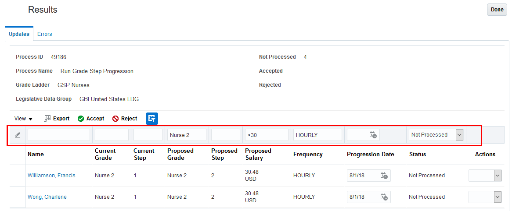Click the clear filters eraser icon
Image resolution: width=512 pixels, height=211 pixels.
(x=18, y=135)
